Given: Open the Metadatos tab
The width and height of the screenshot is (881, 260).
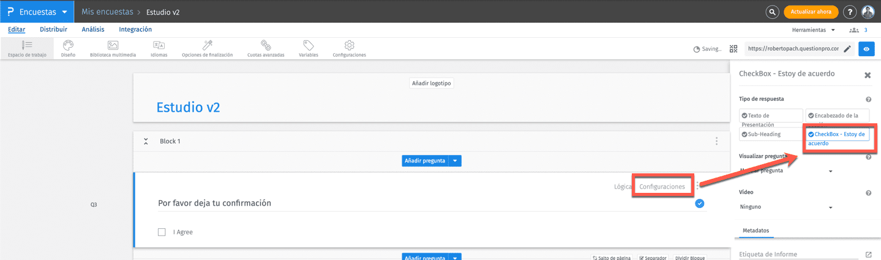Looking at the screenshot, I should 756,231.
